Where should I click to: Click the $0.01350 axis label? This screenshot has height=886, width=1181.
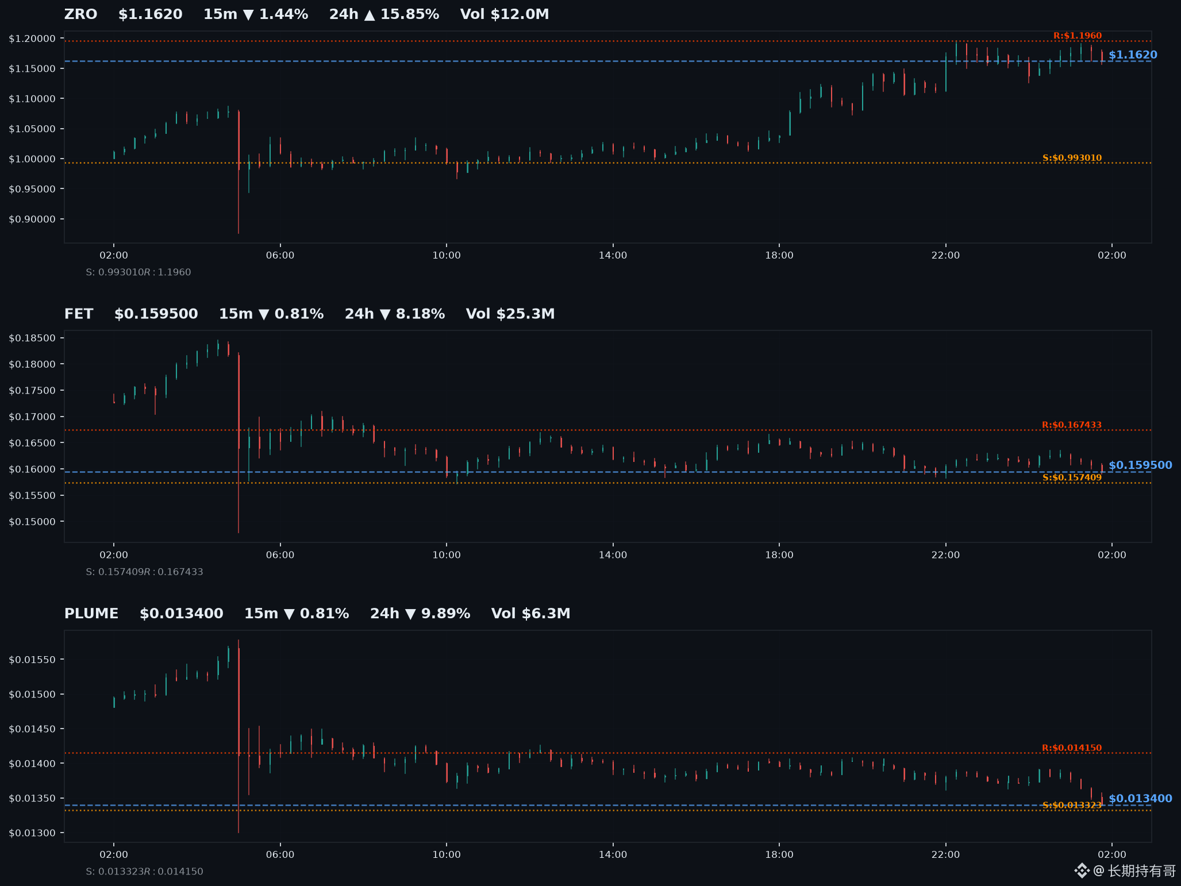(x=32, y=799)
